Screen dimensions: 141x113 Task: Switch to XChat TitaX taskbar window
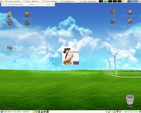point(51,1)
